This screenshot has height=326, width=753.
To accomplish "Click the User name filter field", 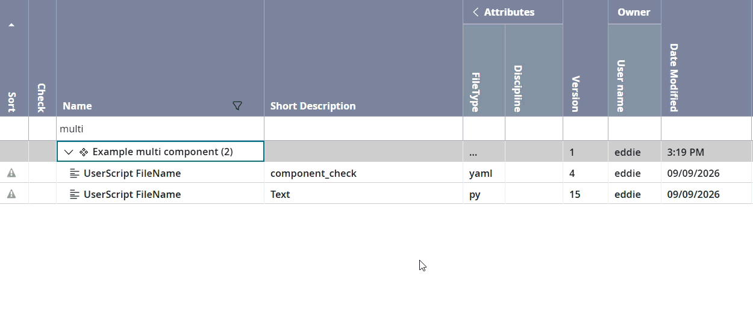I will click(634, 129).
